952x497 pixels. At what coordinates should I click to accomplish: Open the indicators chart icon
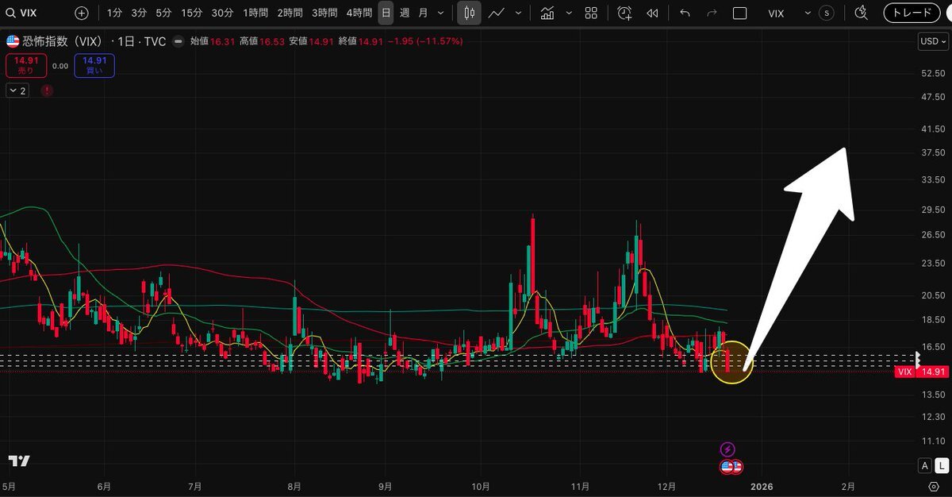pos(547,13)
